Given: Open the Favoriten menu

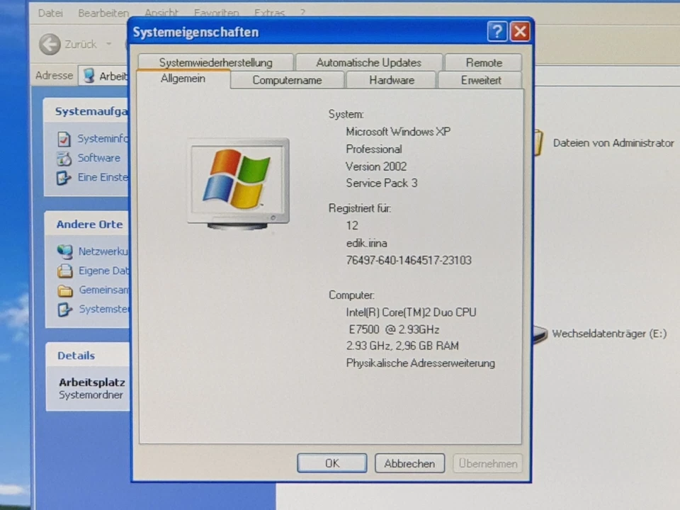Looking at the screenshot, I should 217,13.
